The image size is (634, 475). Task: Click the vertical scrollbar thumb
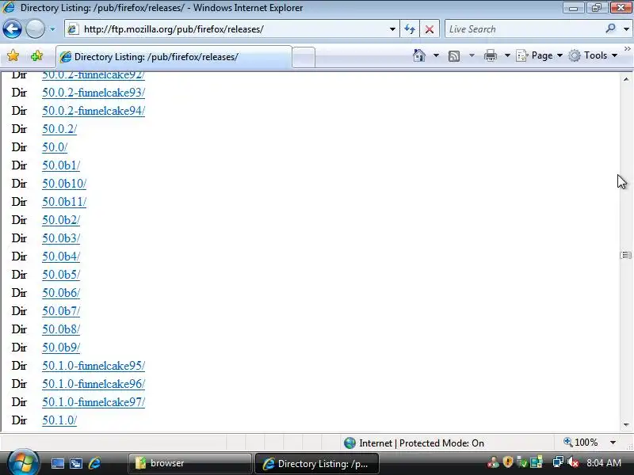[626, 255]
